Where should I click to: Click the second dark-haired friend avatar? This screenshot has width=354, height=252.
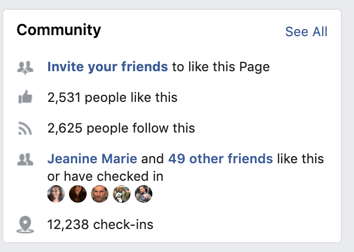pos(78,194)
